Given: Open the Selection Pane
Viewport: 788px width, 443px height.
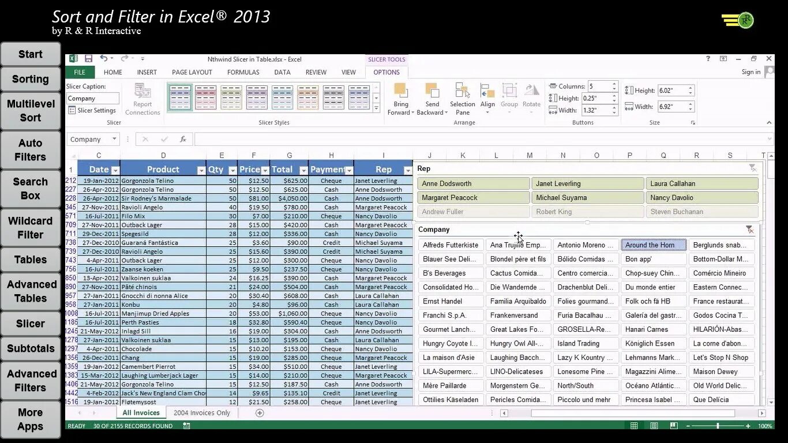Looking at the screenshot, I should (463, 99).
